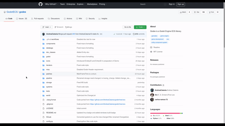Open the 1 branch link
This screenshot has width=225, height=126.
(59, 27)
